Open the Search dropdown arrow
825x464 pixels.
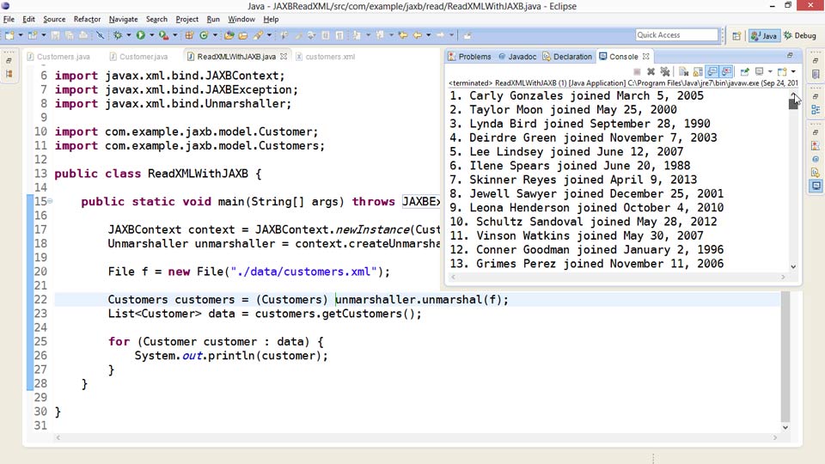pyautogui.click(x=269, y=35)
